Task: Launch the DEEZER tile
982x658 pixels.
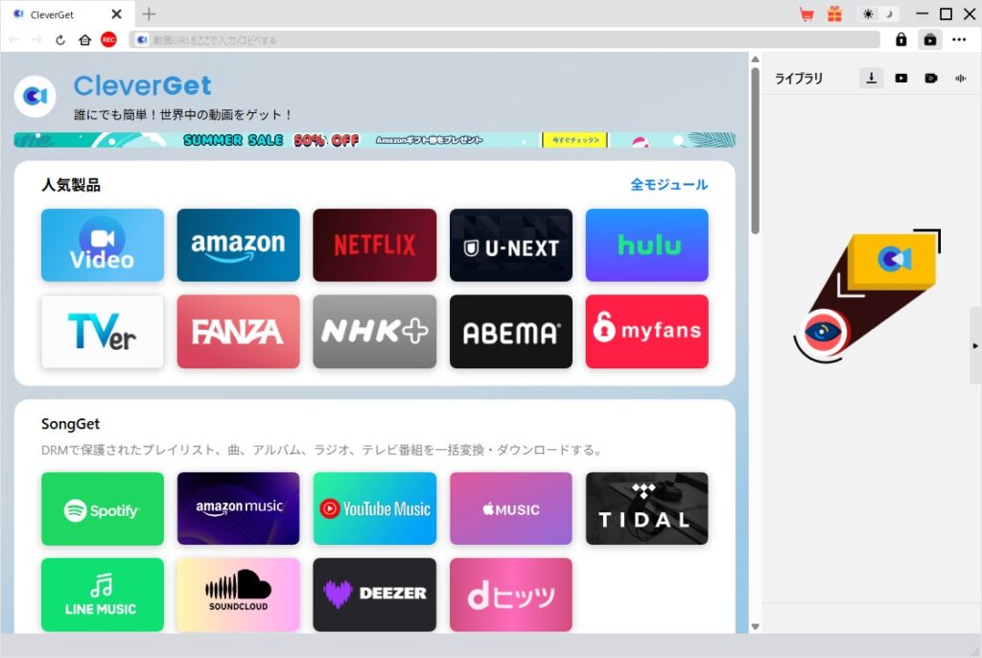Action: 375,595
